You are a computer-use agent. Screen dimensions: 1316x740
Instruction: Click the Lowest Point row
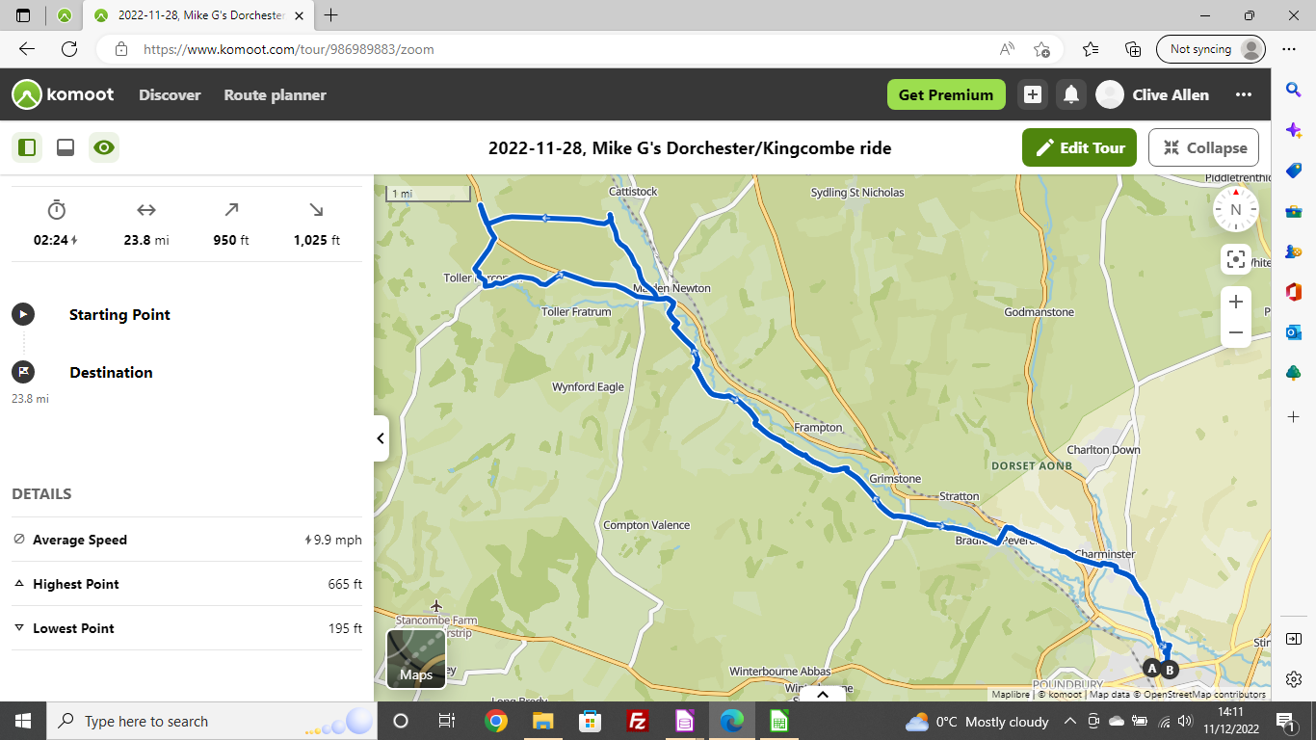[187, 628]
